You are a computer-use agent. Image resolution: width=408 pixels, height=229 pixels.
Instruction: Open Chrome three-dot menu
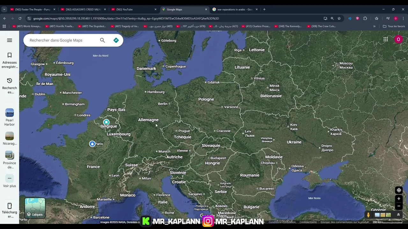403,18
